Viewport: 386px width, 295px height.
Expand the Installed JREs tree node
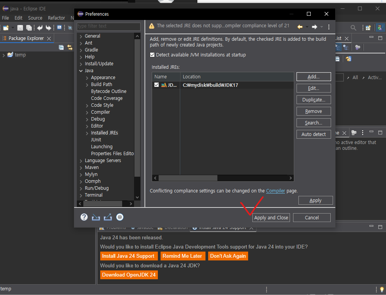coord(87,133)
